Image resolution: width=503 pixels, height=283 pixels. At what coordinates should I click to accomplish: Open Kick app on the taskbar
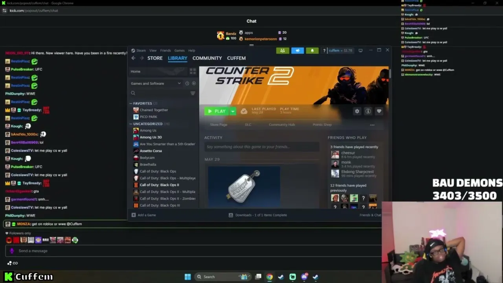[293, 277]
